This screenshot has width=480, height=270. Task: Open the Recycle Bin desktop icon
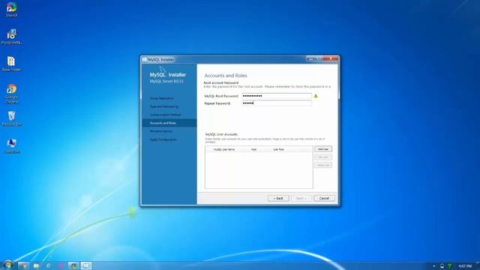point(12,118)
